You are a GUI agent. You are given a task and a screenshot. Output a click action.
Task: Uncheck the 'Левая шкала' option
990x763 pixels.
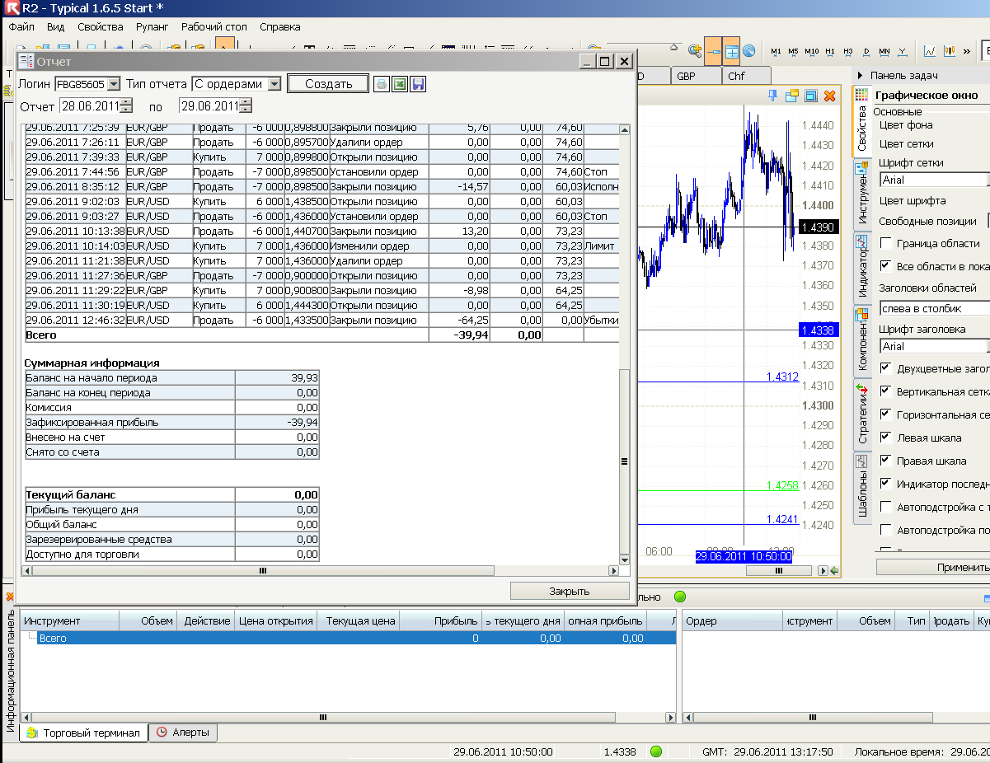[886, 438]
